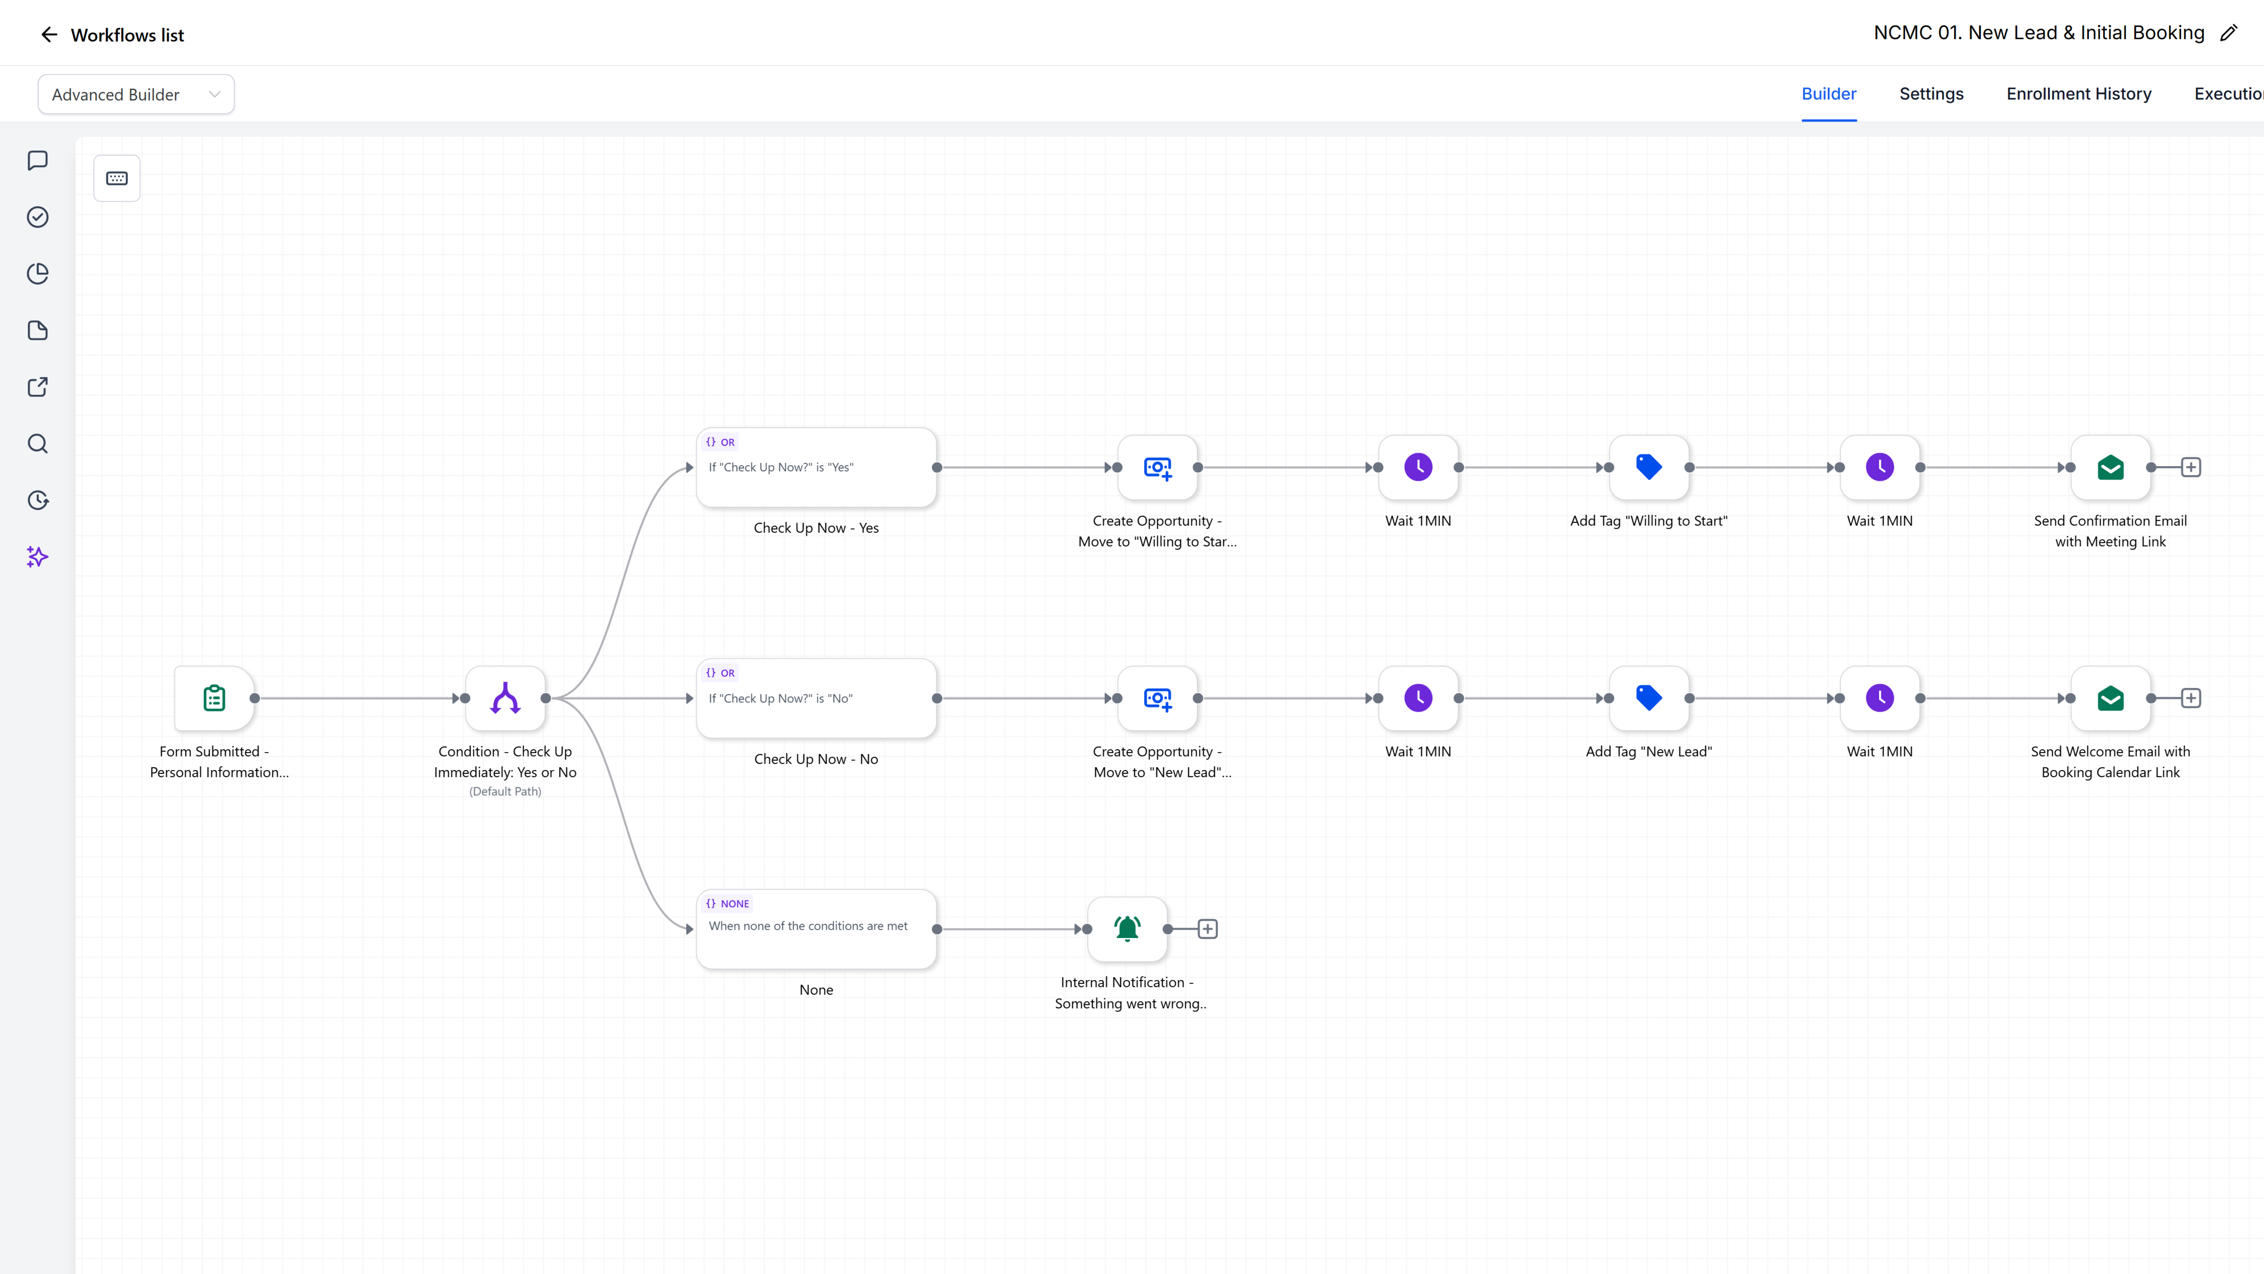Open the Execution tab
The width and height of the screenshot is (2264, 1274).
2229,94
